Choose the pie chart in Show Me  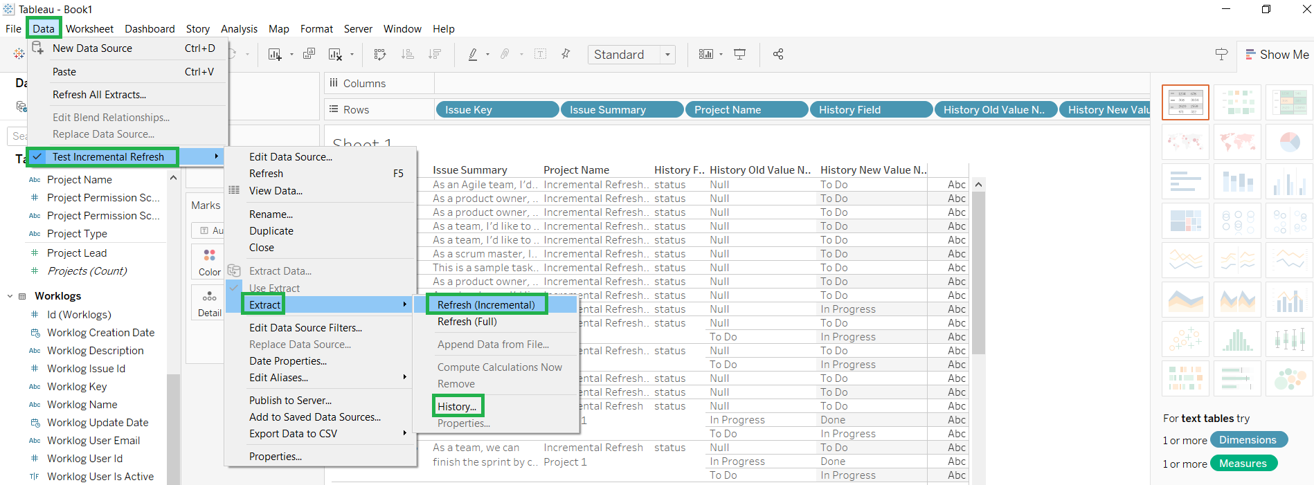(x=1289, y=142)
